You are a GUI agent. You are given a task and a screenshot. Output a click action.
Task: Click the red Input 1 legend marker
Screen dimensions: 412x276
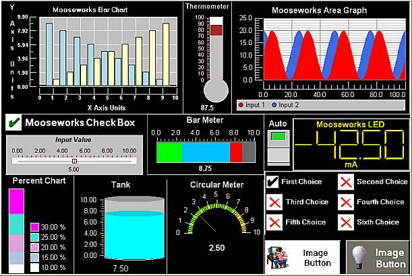(x=241, y=105)
